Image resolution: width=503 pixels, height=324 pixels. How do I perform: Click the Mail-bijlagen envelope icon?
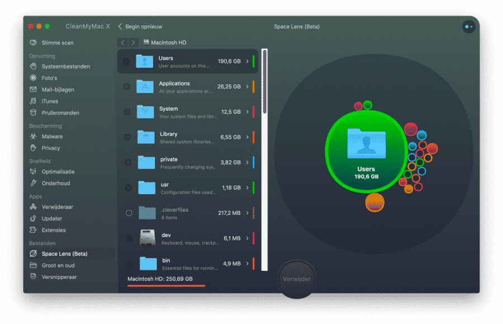33,90
